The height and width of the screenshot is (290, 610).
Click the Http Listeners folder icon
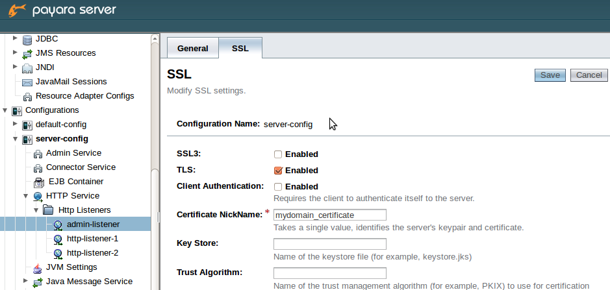[x=48, y=210]
